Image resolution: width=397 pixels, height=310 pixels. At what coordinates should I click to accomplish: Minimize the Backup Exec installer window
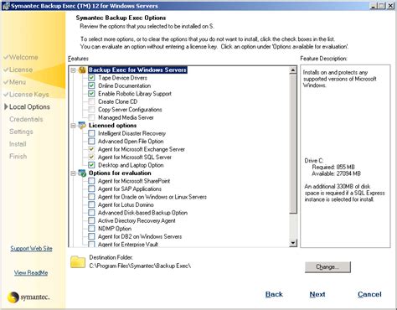[374, 6]
